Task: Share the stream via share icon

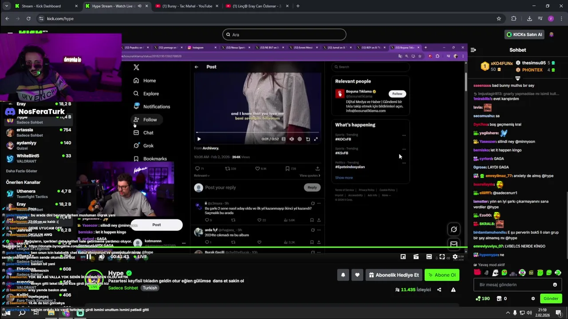Action: click(439, 290)
